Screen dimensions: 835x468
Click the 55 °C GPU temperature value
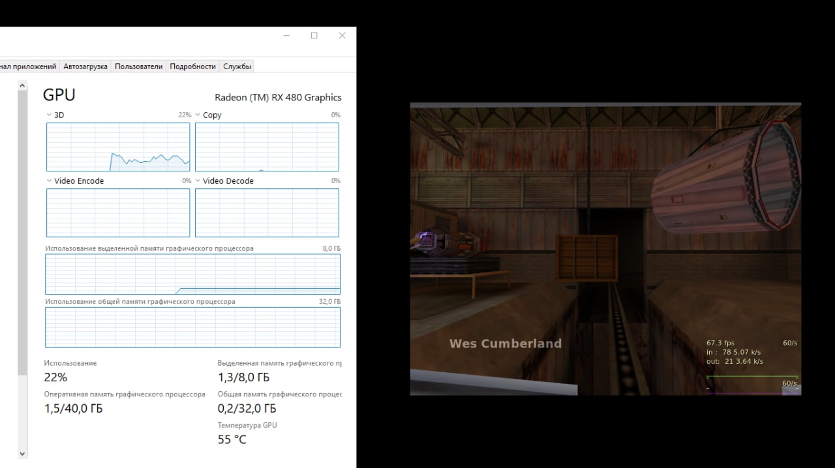point(232,439)
